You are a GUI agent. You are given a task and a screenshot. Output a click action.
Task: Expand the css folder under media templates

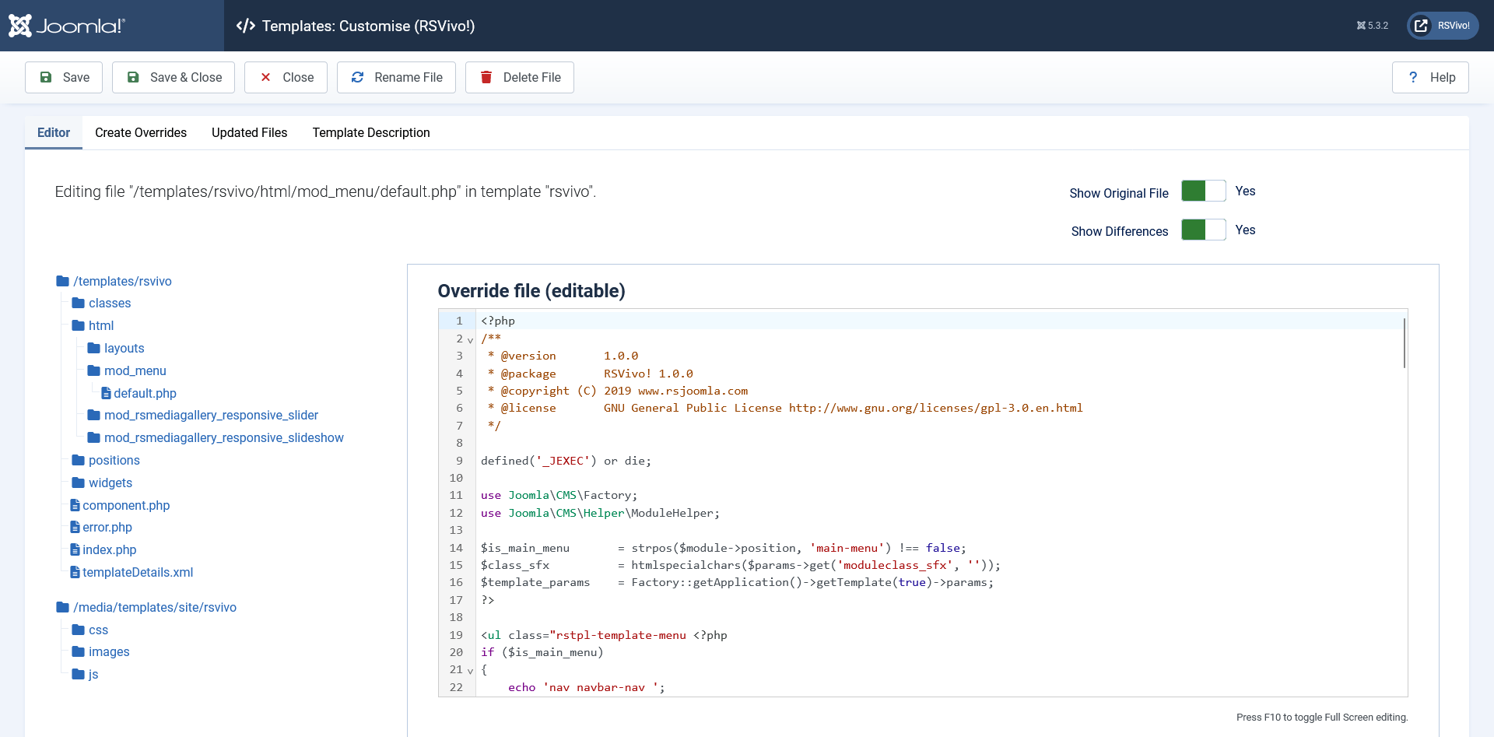tap(98, 630)
